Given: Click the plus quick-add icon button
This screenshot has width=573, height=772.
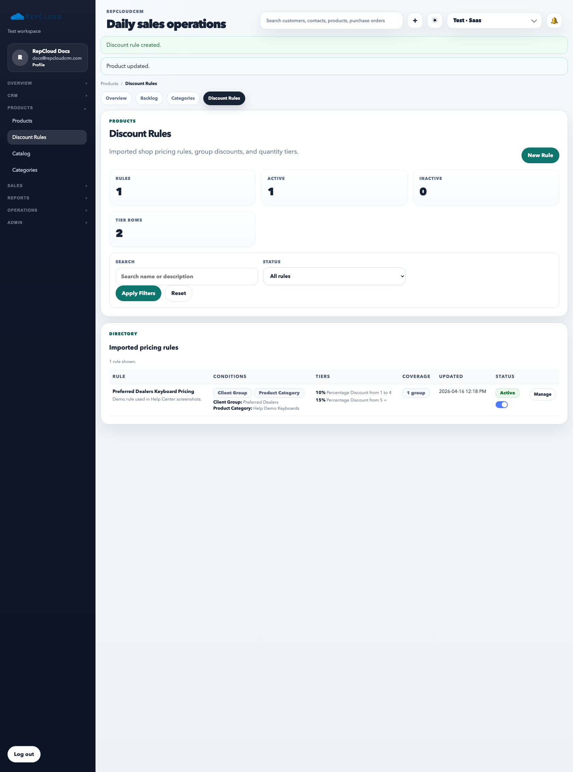Looking at the screenshot, I should 415,20.
